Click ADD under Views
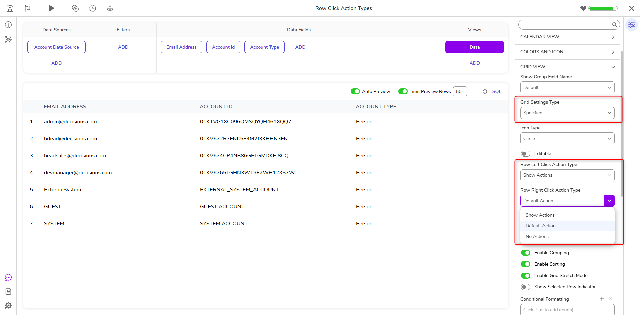This screenshot has width=640, height=315. pos(475,63)
